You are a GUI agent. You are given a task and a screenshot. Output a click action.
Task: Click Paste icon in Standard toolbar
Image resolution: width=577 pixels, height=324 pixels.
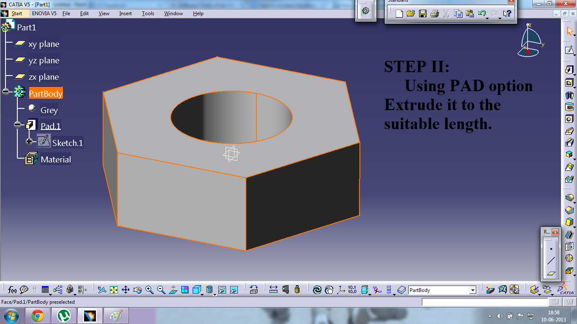[x=470, y=13]
